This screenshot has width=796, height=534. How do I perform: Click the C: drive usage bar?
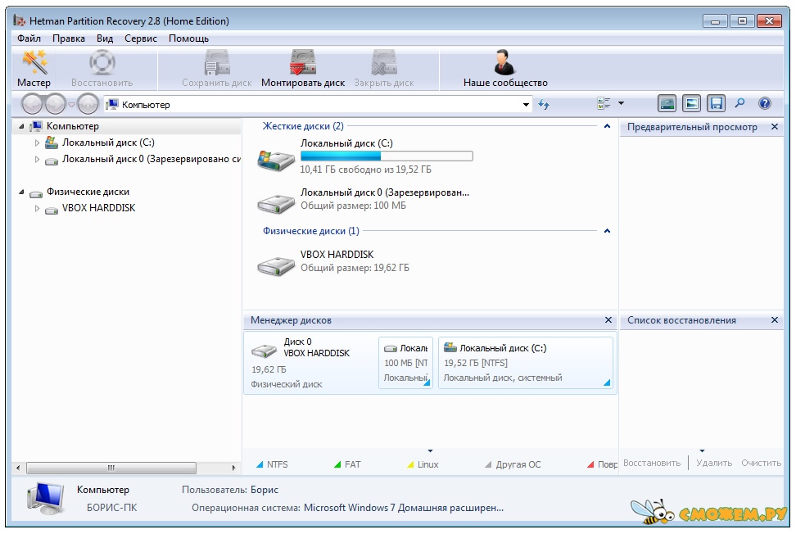[387, 156]
